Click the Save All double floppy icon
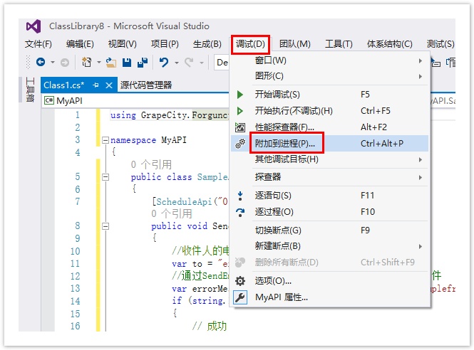The image size is (474, 350). pos(143,62)
